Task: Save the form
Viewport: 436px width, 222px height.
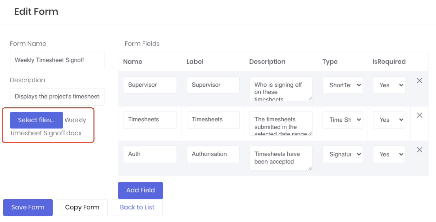Action: pyautogui.click(x=28, y=207)
